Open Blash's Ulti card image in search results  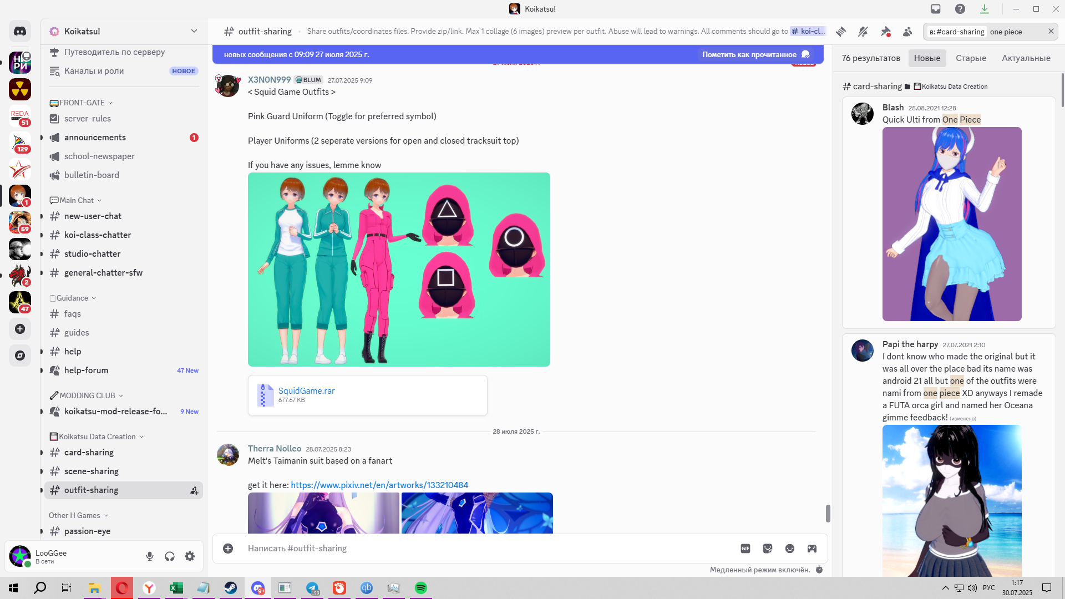(952, 224)
